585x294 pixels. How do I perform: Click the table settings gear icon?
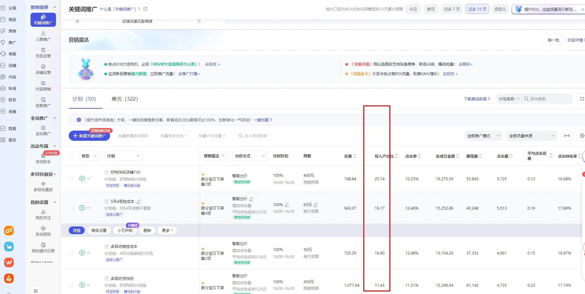click(582, 136)
